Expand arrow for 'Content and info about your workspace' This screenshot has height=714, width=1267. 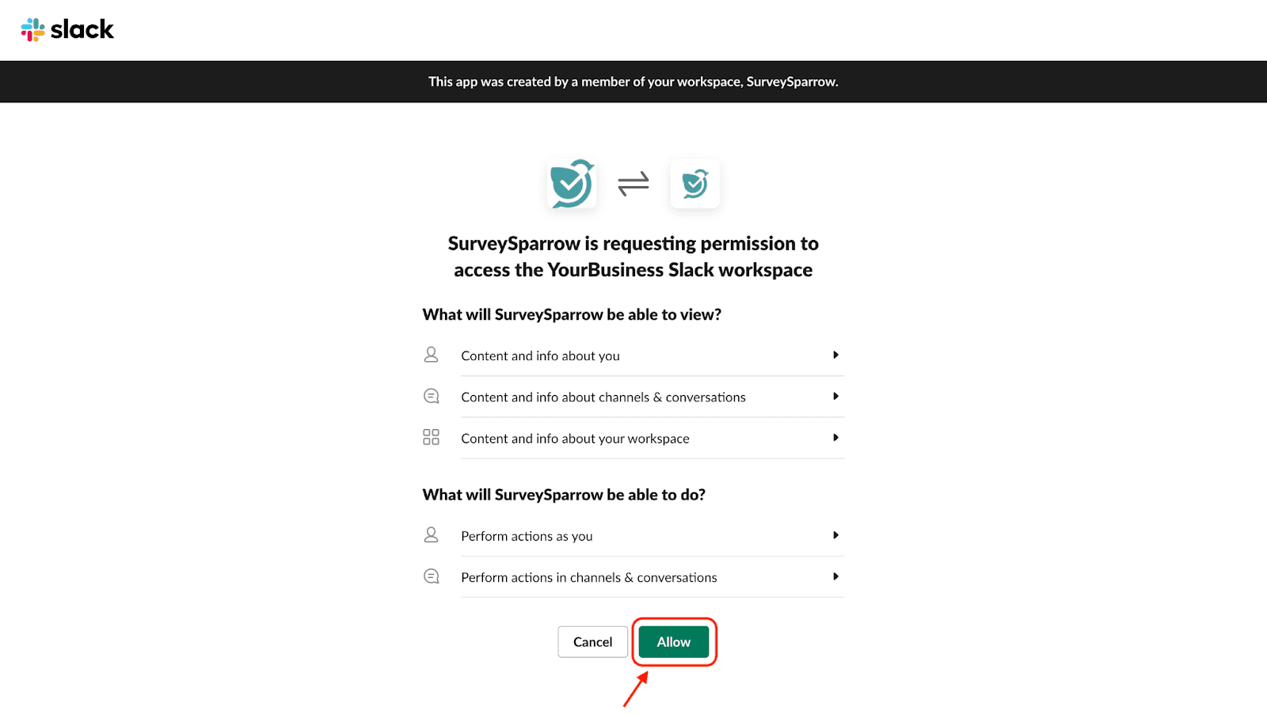click(x=835, y=438)
